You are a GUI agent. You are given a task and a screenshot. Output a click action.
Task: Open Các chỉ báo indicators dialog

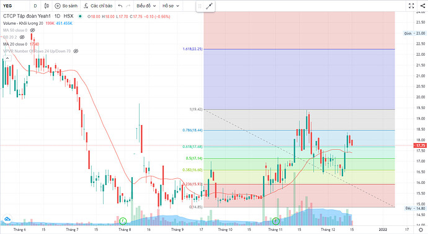98,6
